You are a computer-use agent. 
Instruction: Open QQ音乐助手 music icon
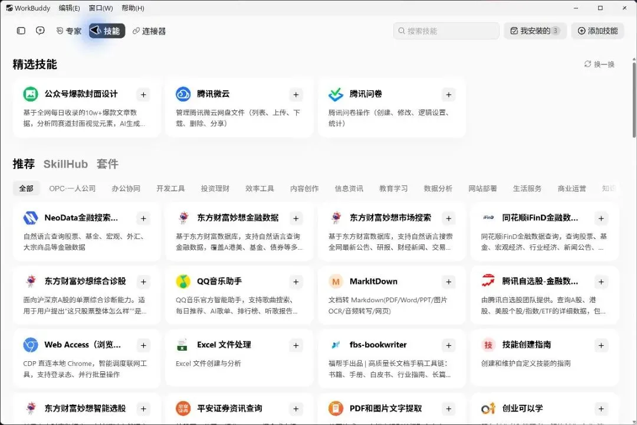(x=183, y=282)
